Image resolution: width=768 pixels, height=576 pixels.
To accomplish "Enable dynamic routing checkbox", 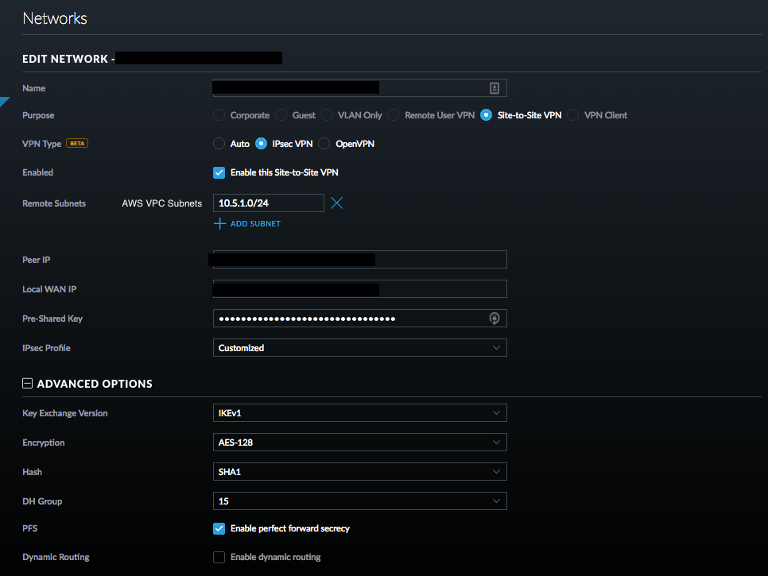I will [x=219, y=557].
